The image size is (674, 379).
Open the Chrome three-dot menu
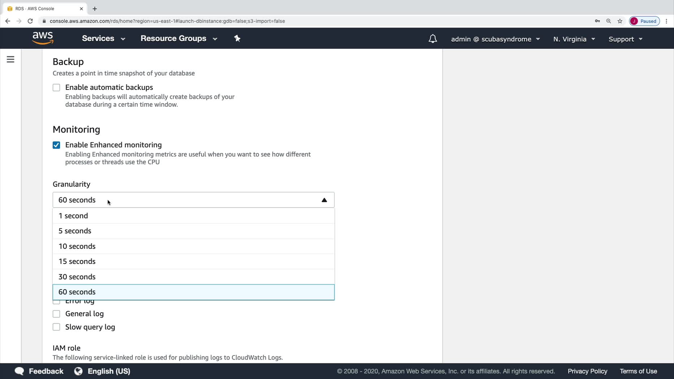(666, 21)
